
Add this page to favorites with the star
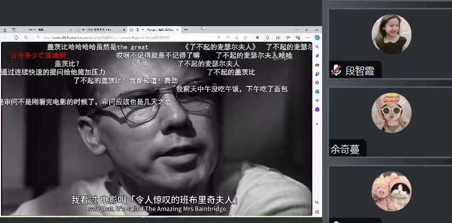(245, 37)
